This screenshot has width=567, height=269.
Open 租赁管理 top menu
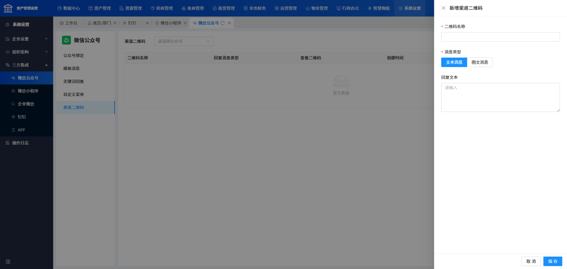coord(223,8)
